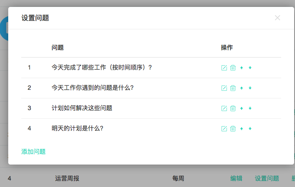Click 编辑 link for 运营周报 row

coord(236,178)
